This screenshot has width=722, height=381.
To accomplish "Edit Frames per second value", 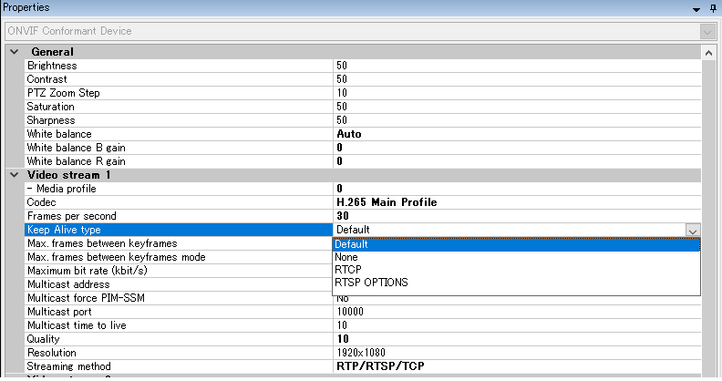I will pos(516,216).
